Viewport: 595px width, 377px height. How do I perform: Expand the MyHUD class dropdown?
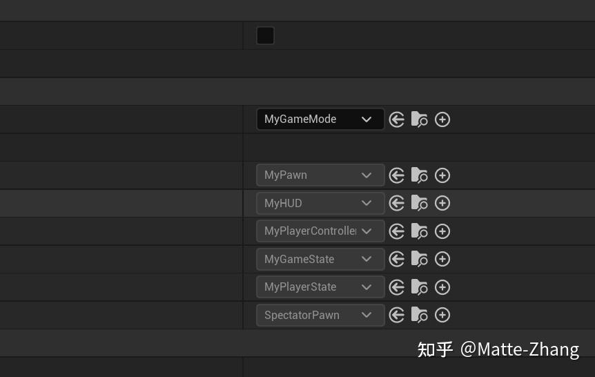(x=320, y=203)
